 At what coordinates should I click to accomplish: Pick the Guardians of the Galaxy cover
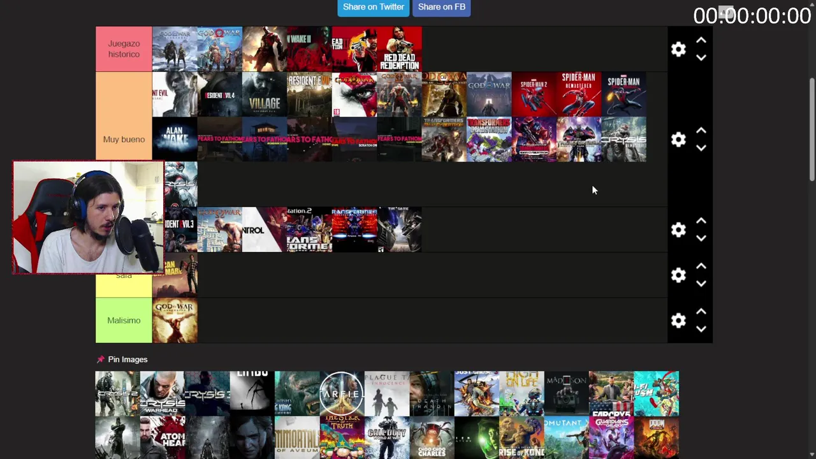tap(611, 438)
